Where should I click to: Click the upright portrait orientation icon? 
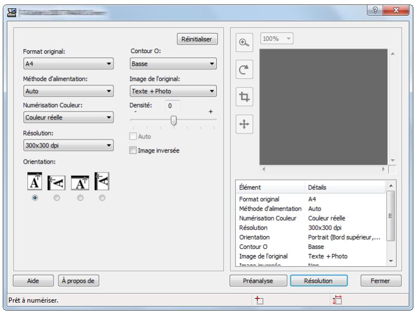pos(35,181)
